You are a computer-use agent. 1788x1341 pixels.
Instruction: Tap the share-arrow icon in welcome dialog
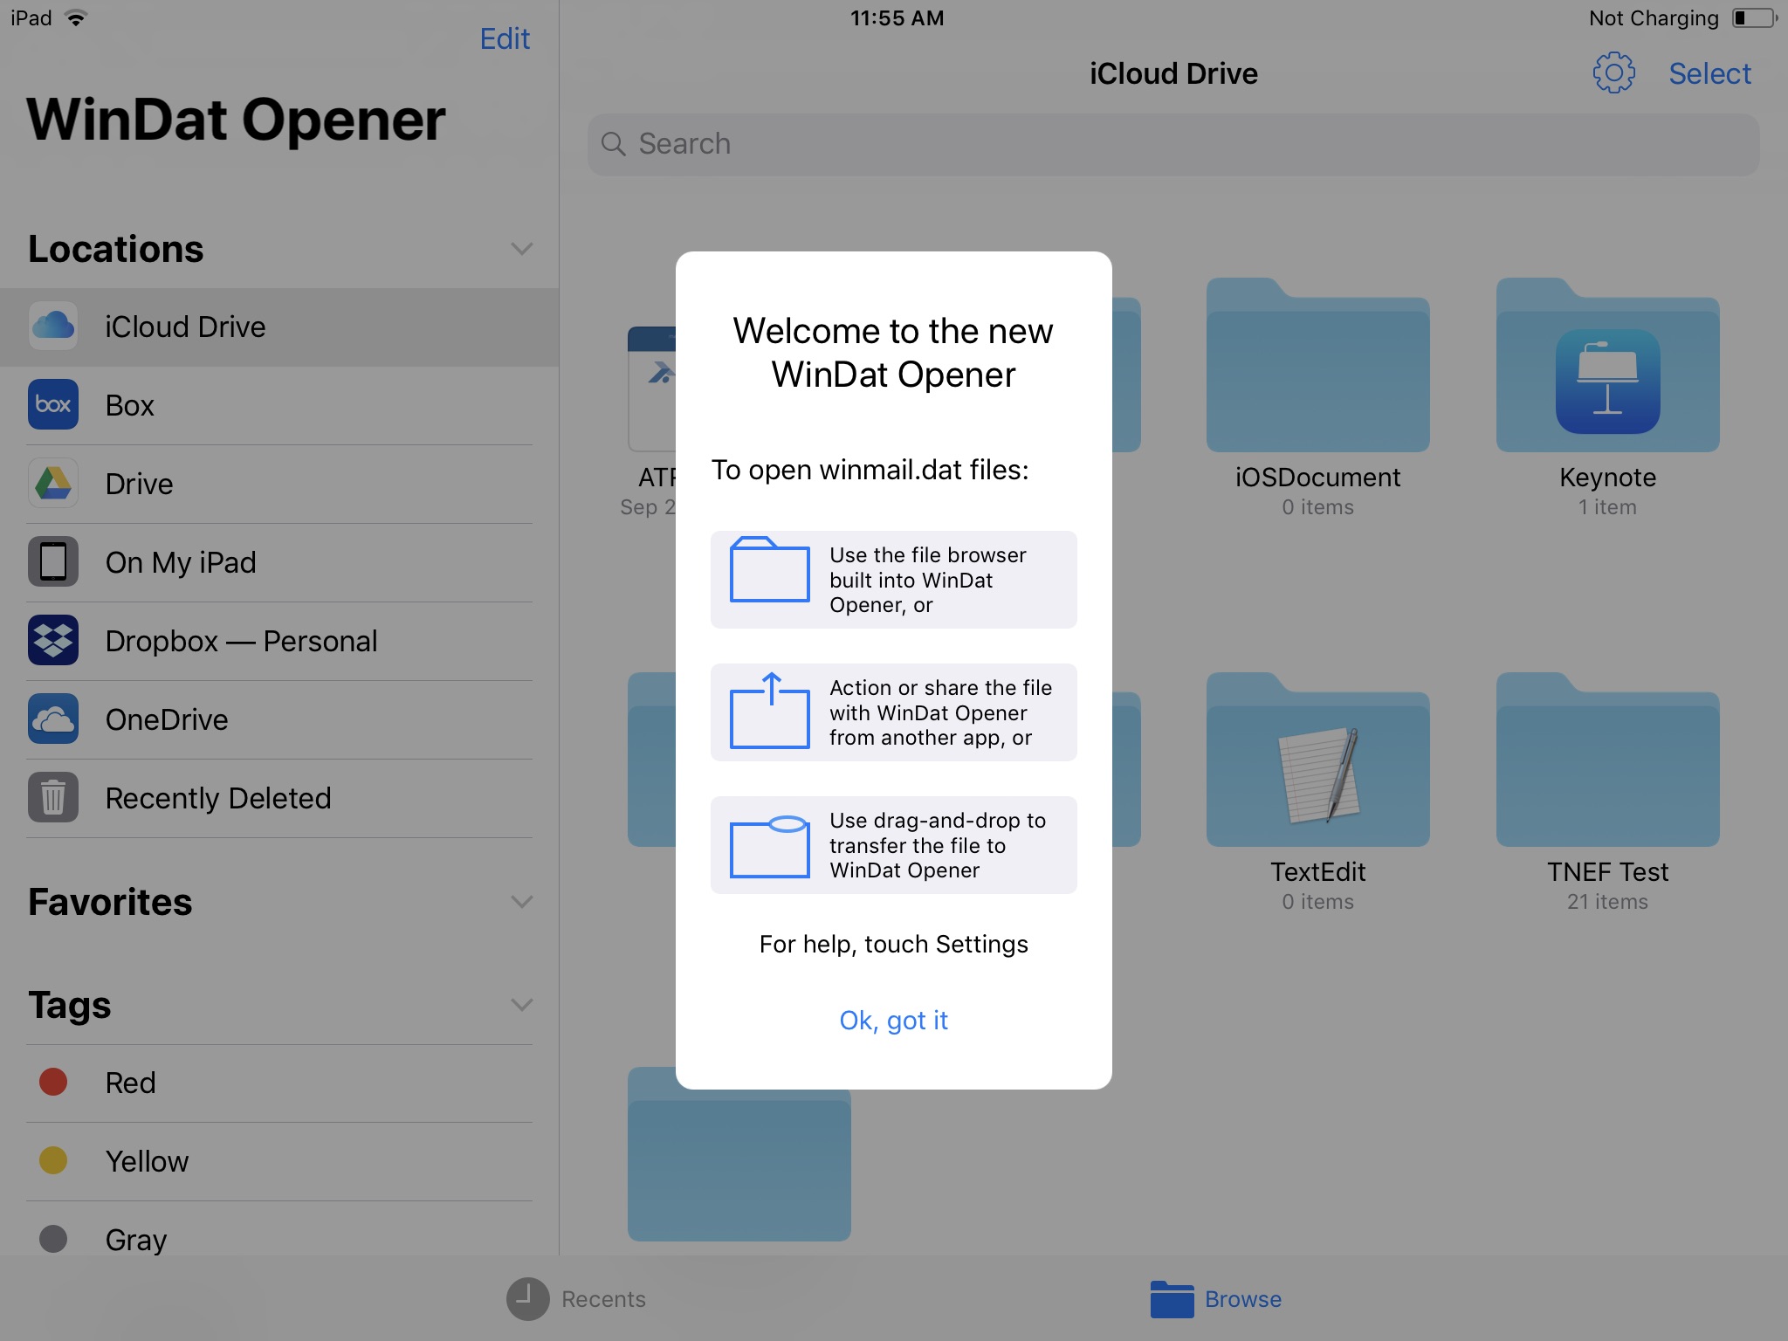coord(769,712)
